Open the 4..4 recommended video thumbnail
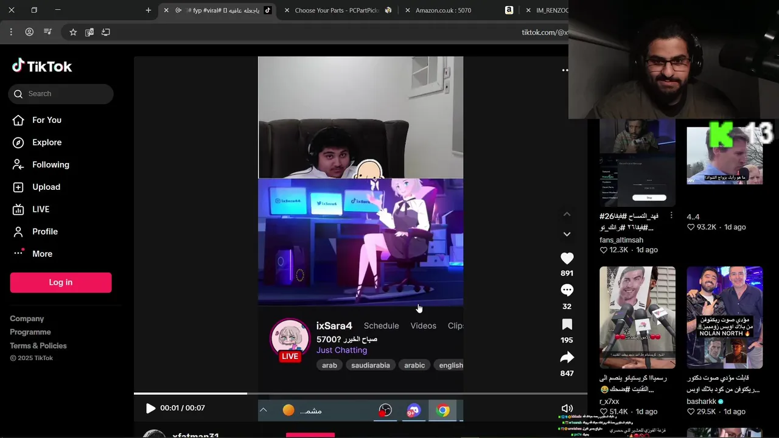Image resolution: width=779 pixels, height=438 pixels. point(724,155)
